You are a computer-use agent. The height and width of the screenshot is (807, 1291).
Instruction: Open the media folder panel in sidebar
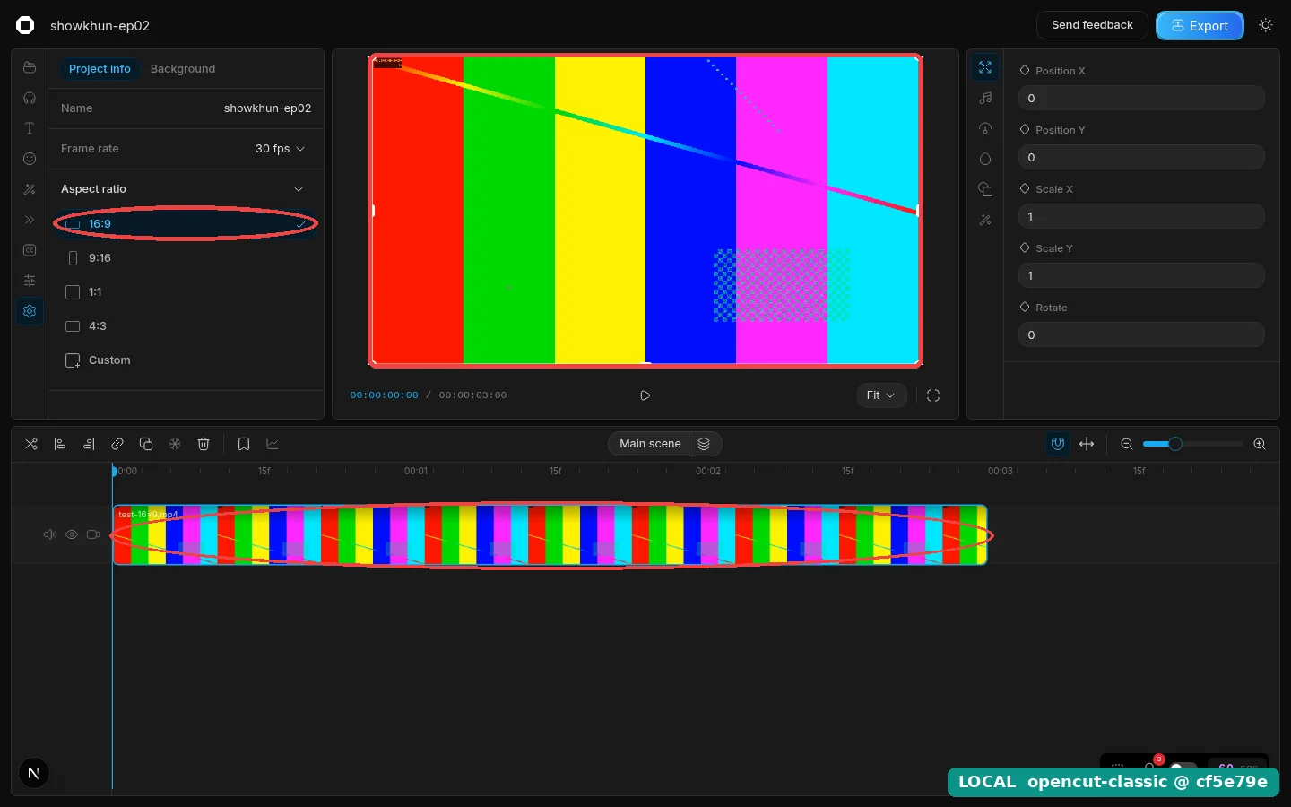30,67
